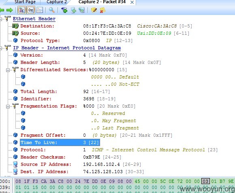The width and height of the screenshot is (235, 193).
Task: Collapse the Differentiated Services node
Action: click(8, 70)
